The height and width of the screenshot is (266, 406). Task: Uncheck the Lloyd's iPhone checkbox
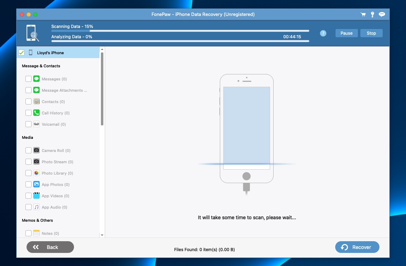(22, 52)
